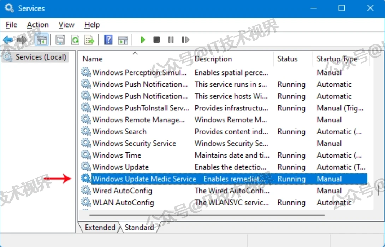Image resolution: width=385 pixels, height=247 pixels.
Task: Click description "Provides content ind..."
Action: (231, 132)
